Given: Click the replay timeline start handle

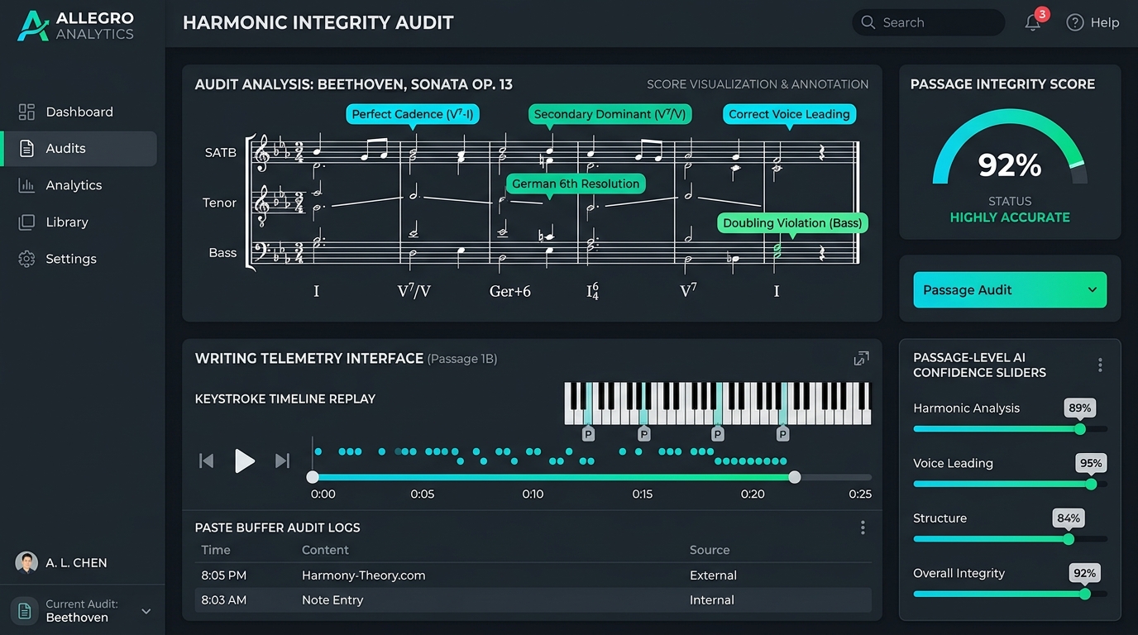Looking at the screenshot, I should [313, 477].
